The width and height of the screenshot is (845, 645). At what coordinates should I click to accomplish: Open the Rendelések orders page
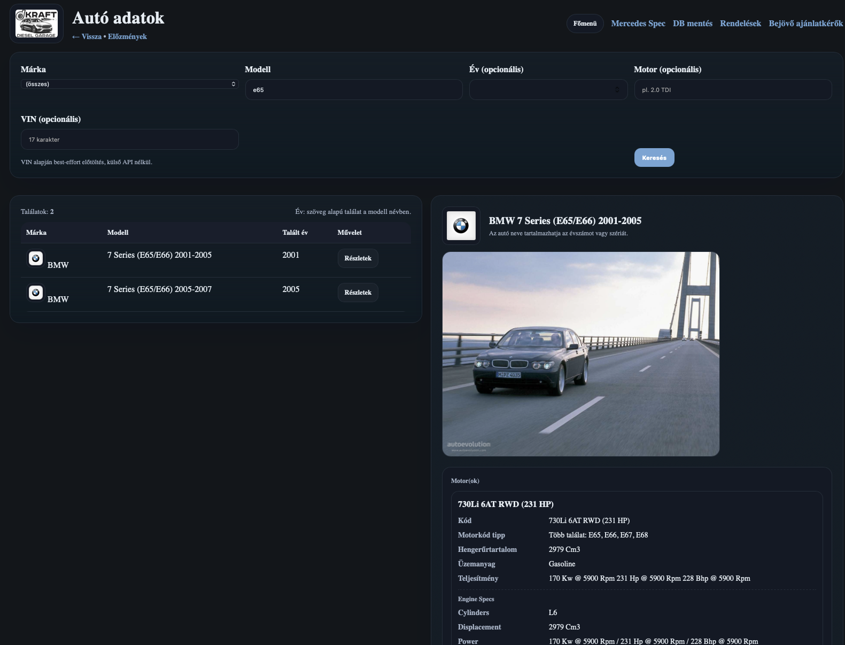(740, 24)
